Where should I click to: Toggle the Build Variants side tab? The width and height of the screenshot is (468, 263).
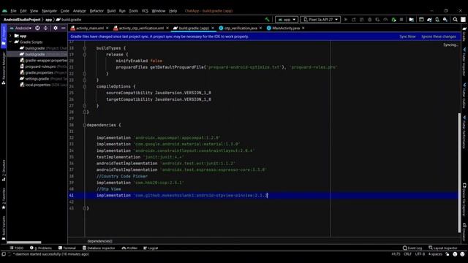4,228
